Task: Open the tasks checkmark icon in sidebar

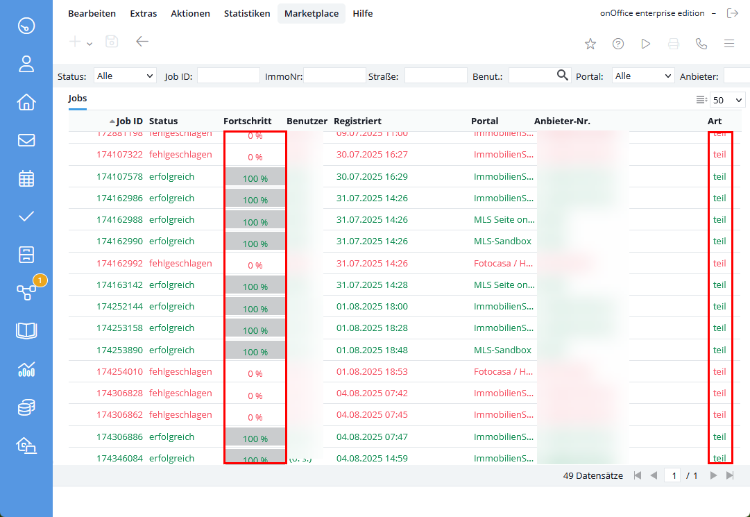Action: click(x=26, y=216)
